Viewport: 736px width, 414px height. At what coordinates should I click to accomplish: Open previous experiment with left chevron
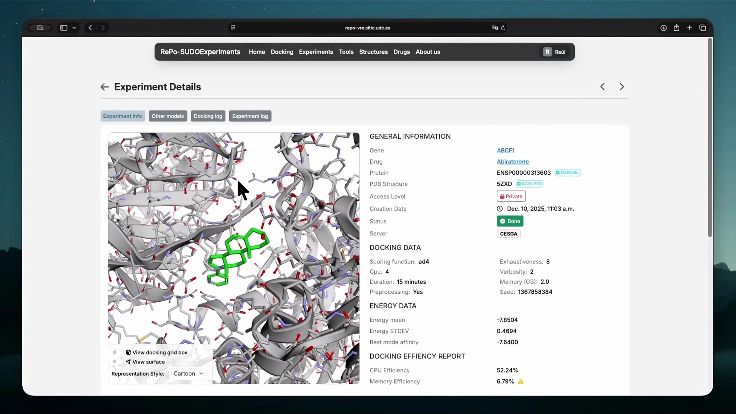pyautogui.click(x=603, y=87)
